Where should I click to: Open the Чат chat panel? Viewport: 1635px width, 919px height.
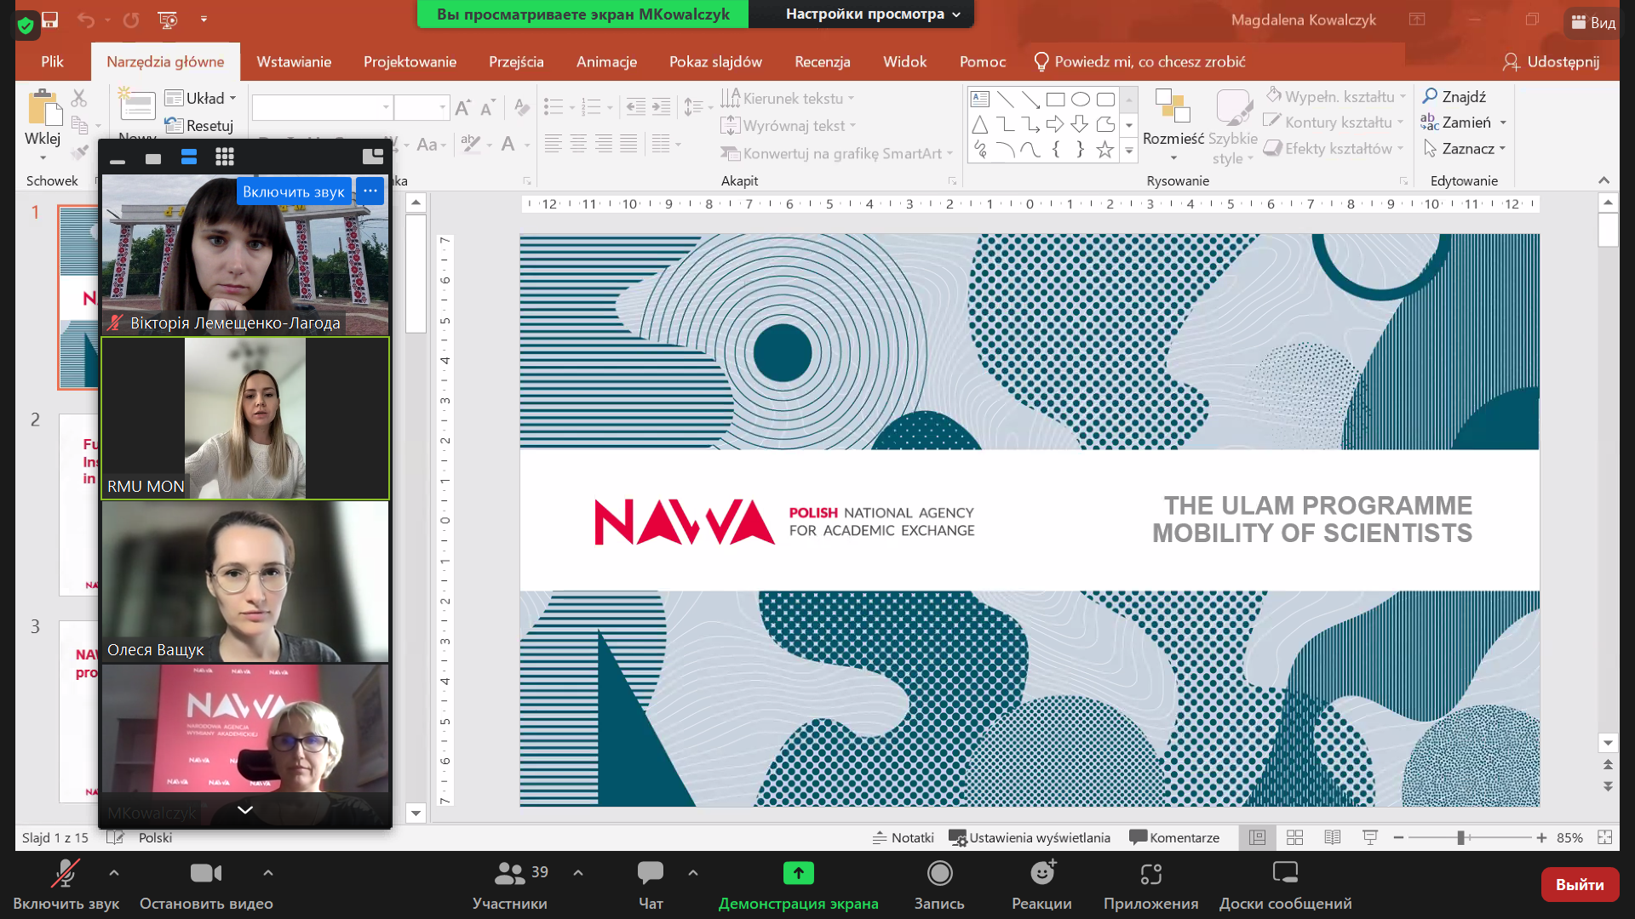click(651, 874)
